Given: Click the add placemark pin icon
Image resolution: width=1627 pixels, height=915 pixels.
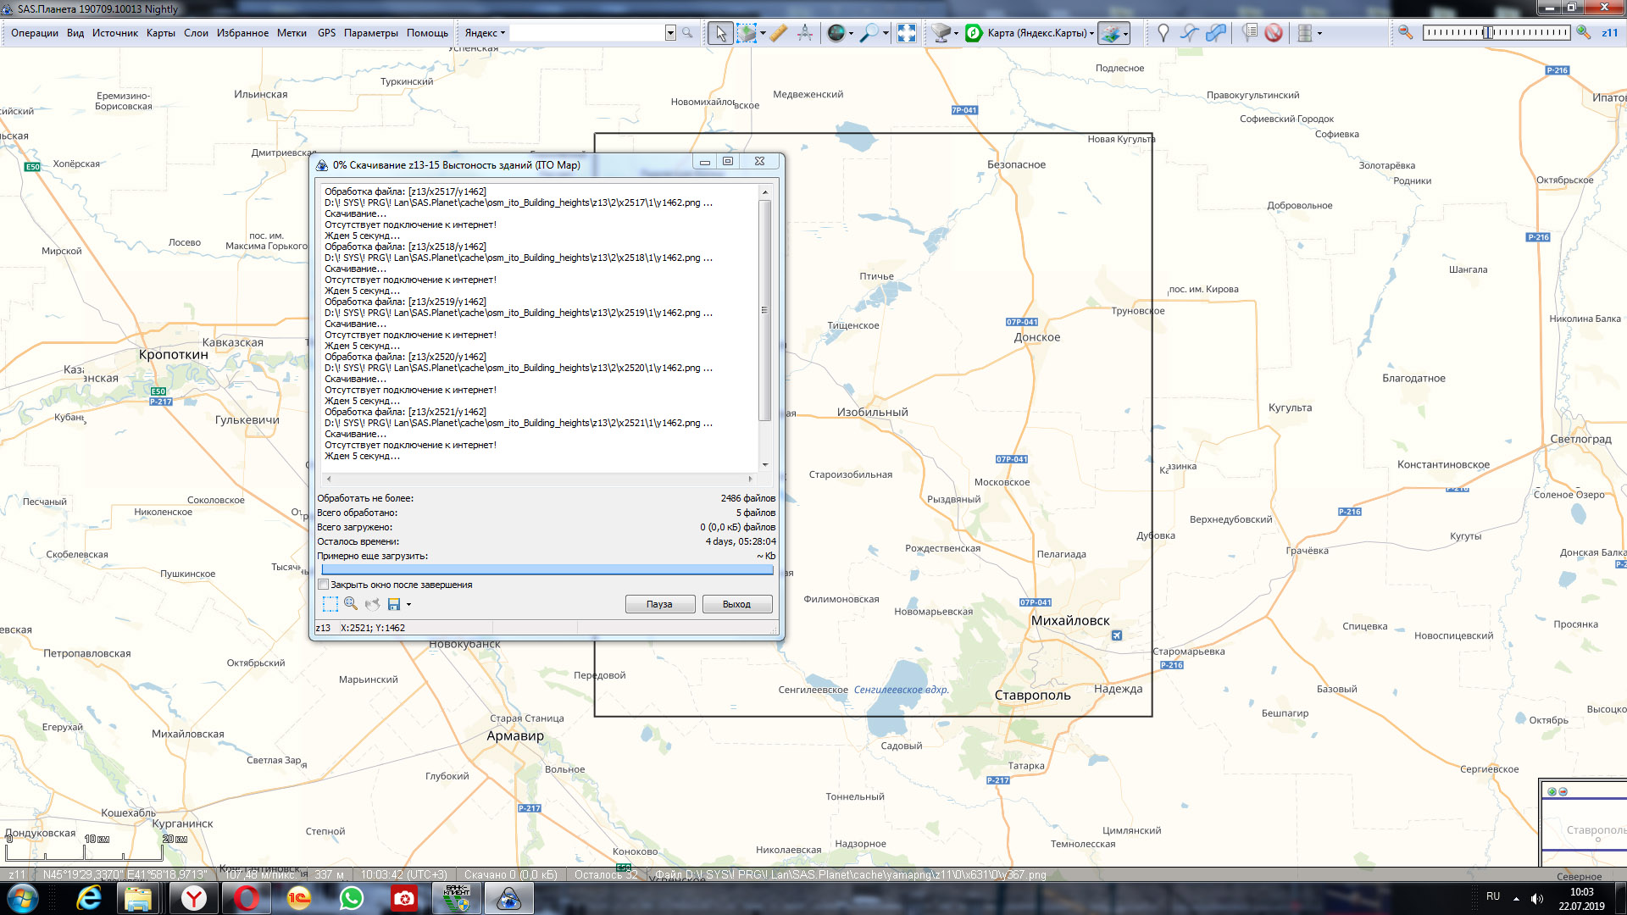Looking at the screenshot, I should coord(1163,33).
